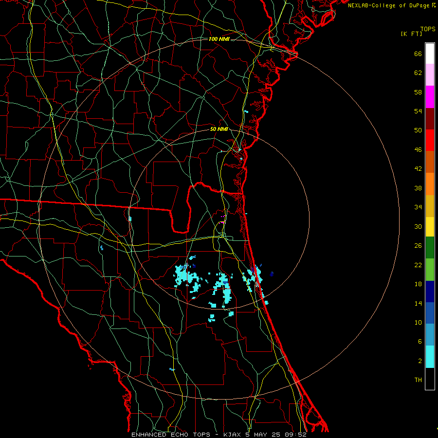The image size is (438, 438).
Task: Click the legend value '42'
Action: click(418, 169)
